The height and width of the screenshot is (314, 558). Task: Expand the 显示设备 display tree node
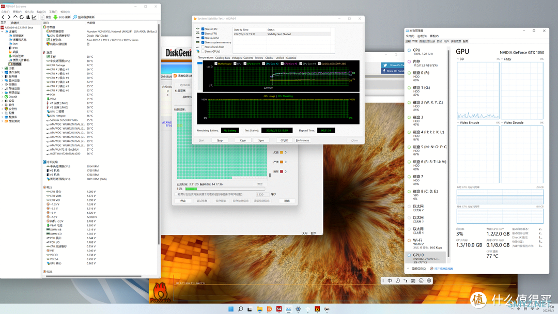pyautogui.click(x=2, y=81)
